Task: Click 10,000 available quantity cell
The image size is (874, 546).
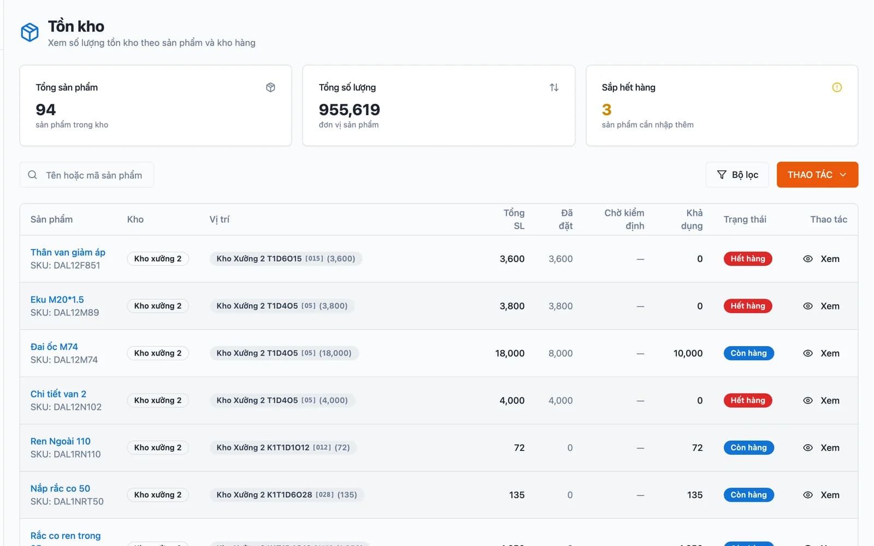Action: coord(688,353)
